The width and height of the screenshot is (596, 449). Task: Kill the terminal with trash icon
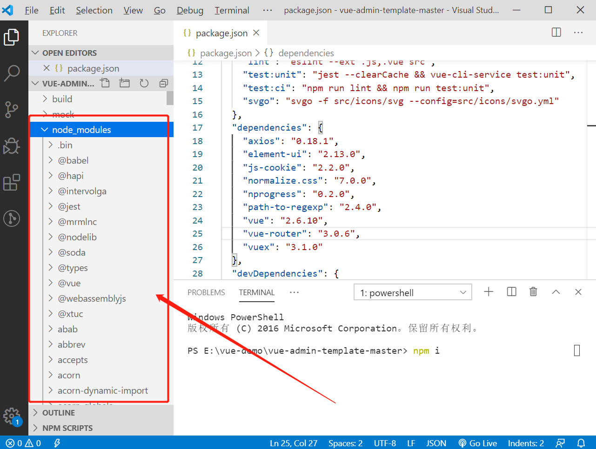point(533,292)
